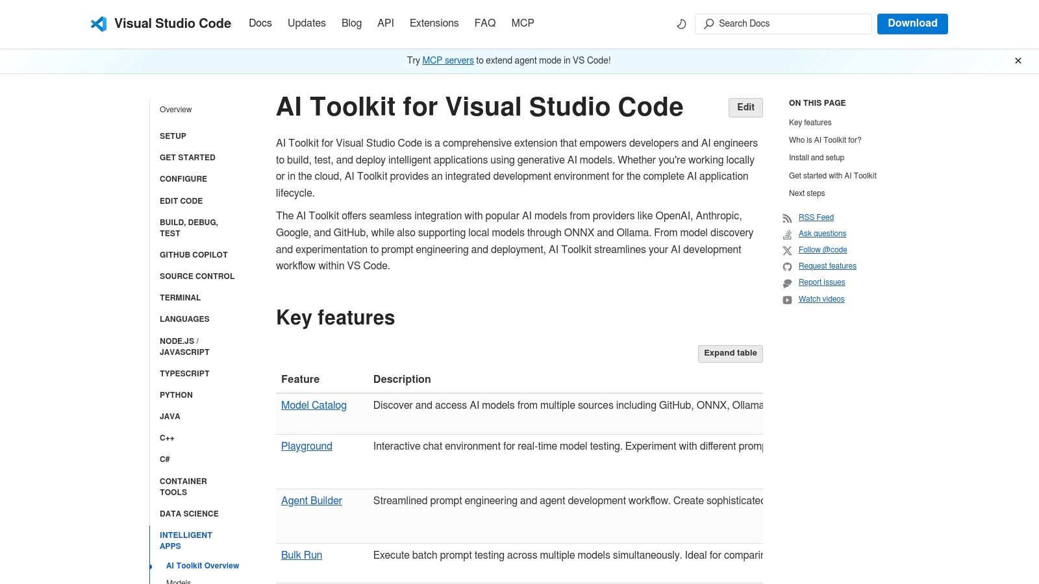This screenshot has height=584, width=1039.
Task: Dismiss the MCP servers banner
Action: pyautogui.click(x=1018, y=61)
